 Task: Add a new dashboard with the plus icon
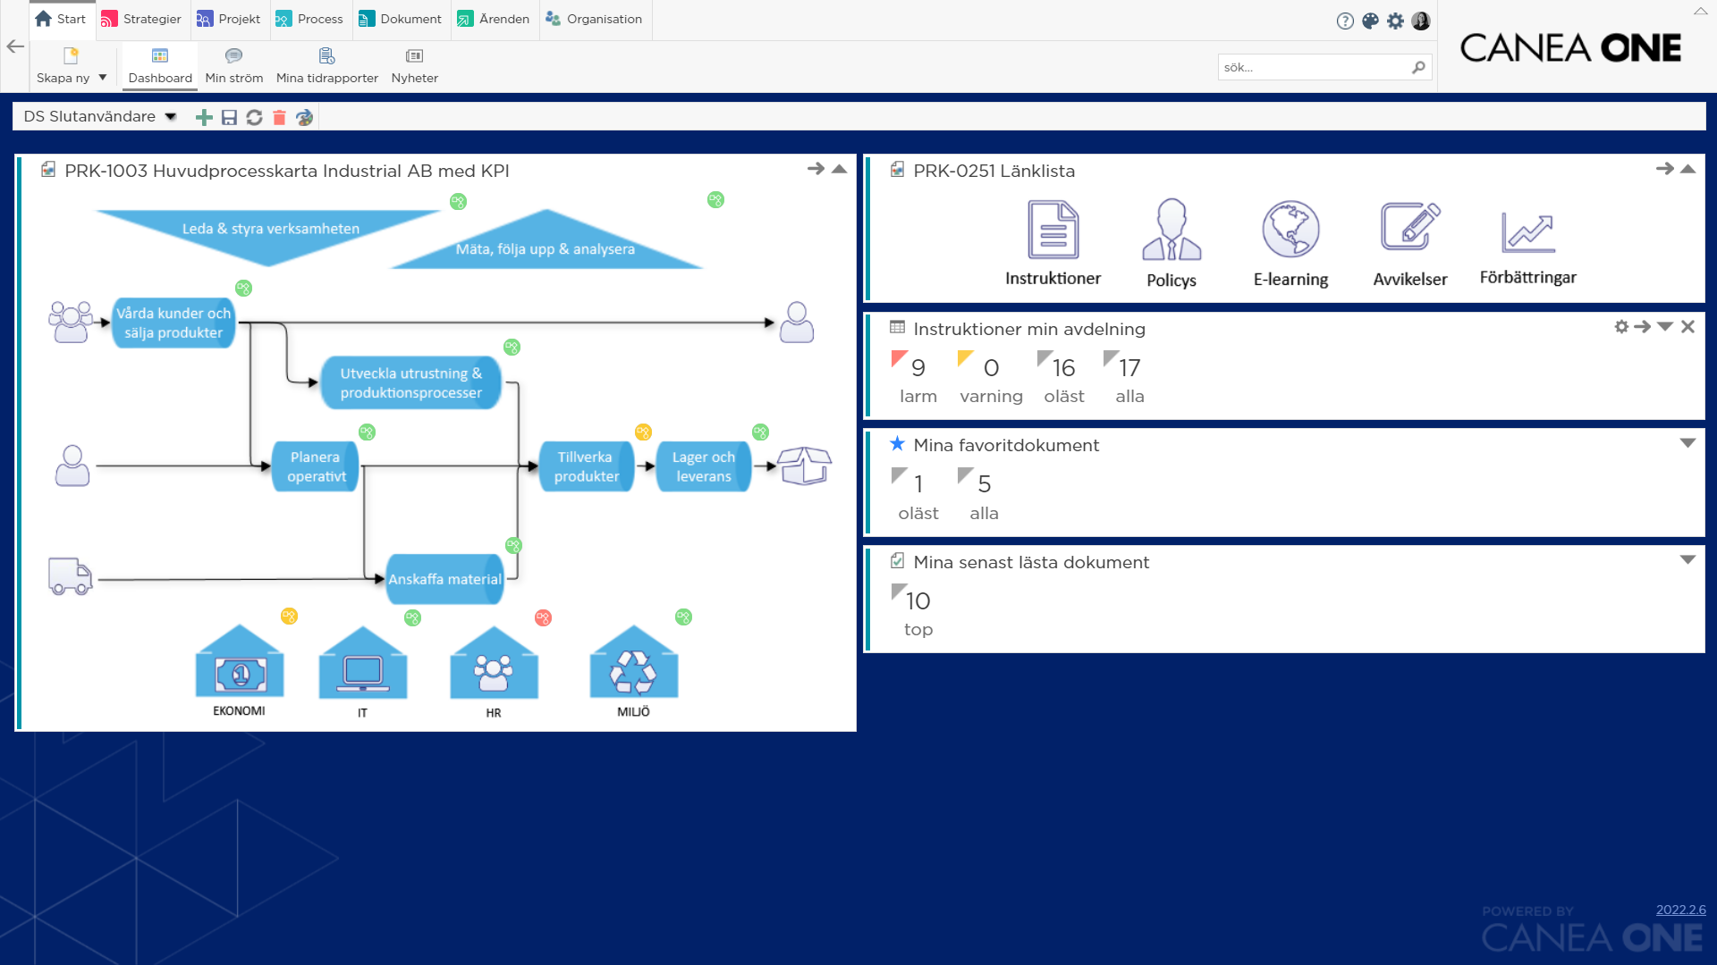(x=204, y=116)
